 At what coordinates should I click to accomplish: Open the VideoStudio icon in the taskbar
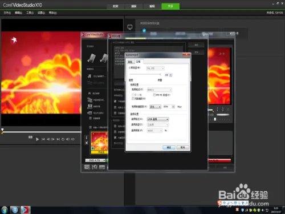(x=26, y=210)
